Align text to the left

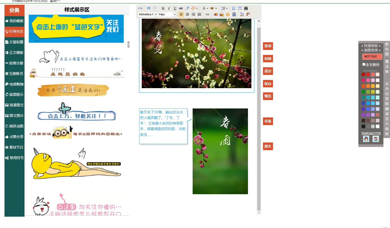pos(181,15)
